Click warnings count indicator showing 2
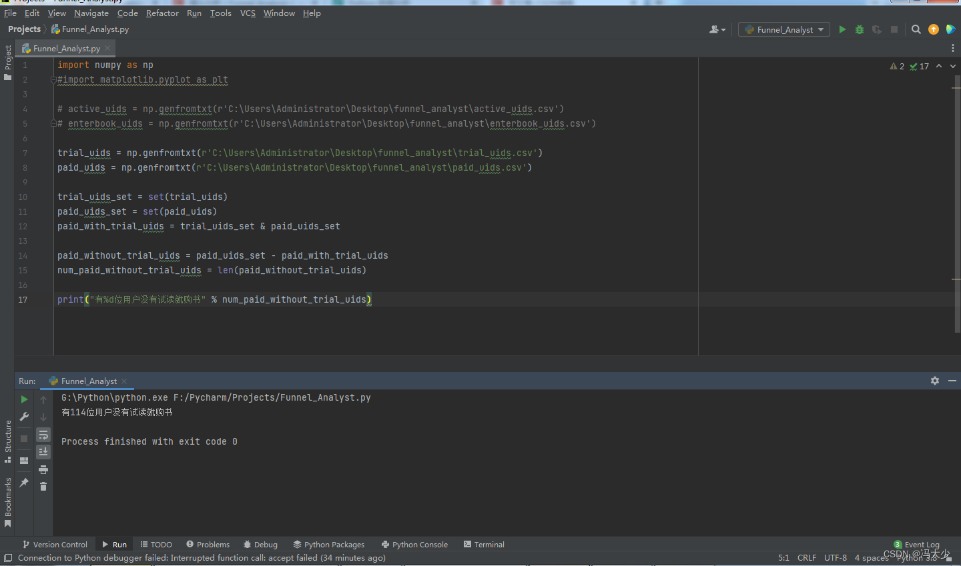 897,66
